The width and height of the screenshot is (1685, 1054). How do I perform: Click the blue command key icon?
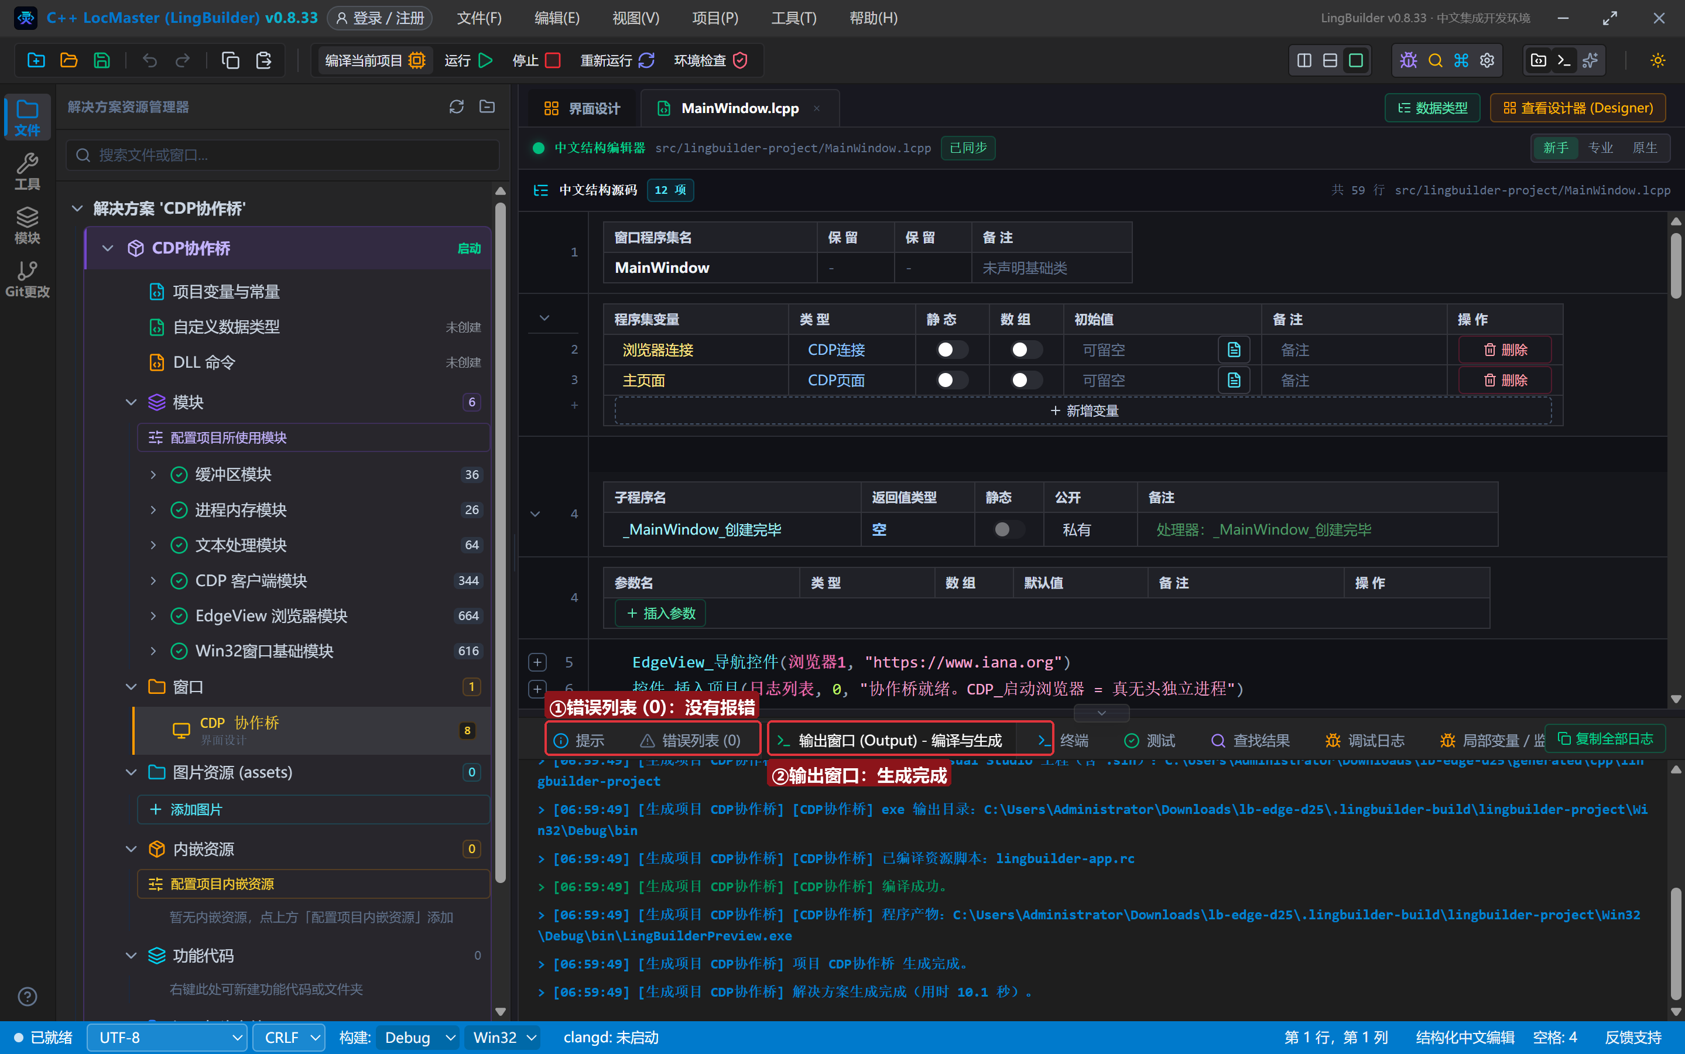click(x=1461, y=61)
